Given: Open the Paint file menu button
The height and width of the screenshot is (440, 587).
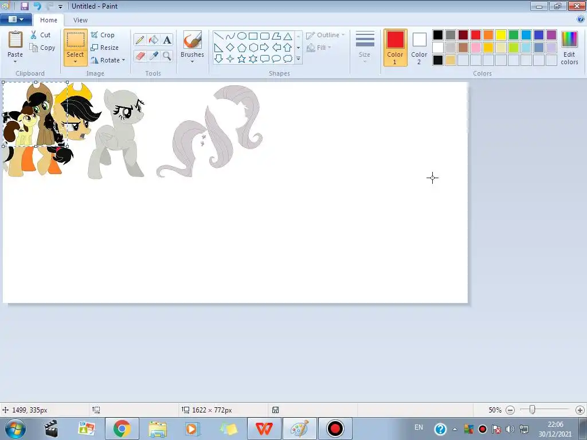Looking at the screenshot, I should pyautogui.click(x=15, y=19).
